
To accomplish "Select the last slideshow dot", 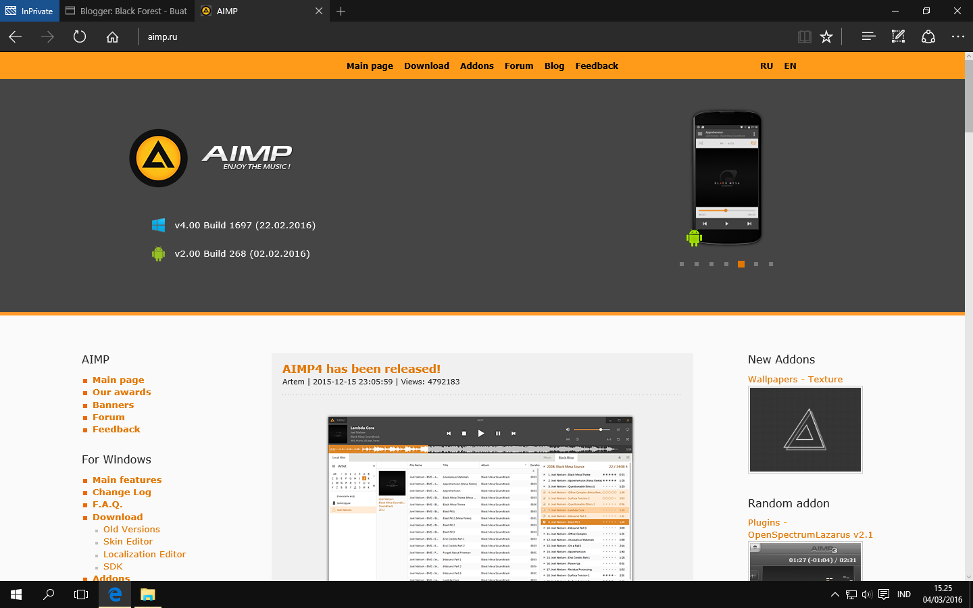I will 771,264.
